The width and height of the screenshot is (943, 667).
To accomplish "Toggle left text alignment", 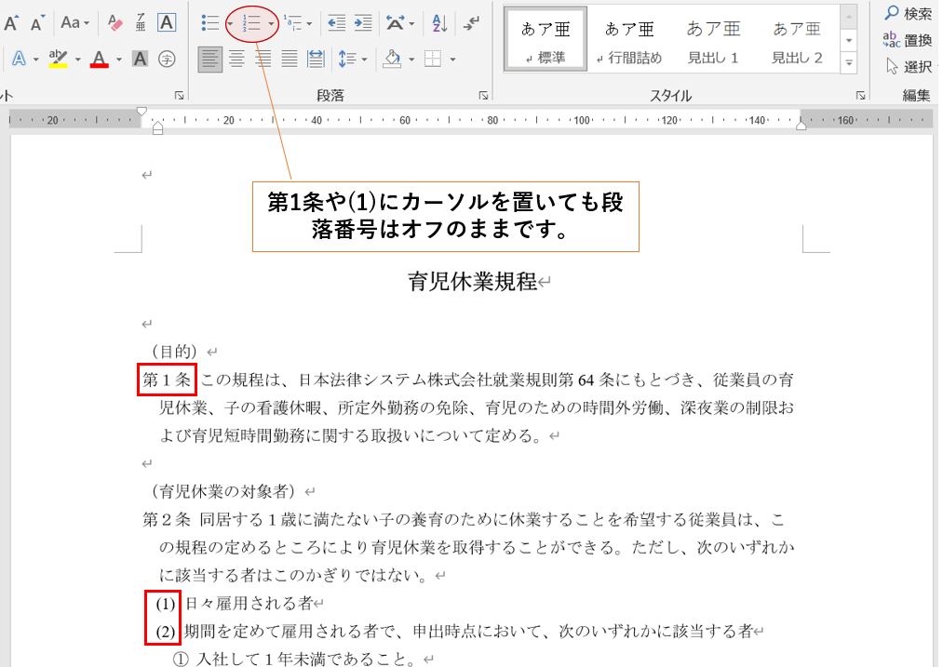I will (210, 60).
